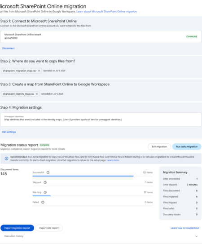Click help icon next to Skipped
Screen dimensions: 202x247
pyautogui.click(x=45, y=182)
